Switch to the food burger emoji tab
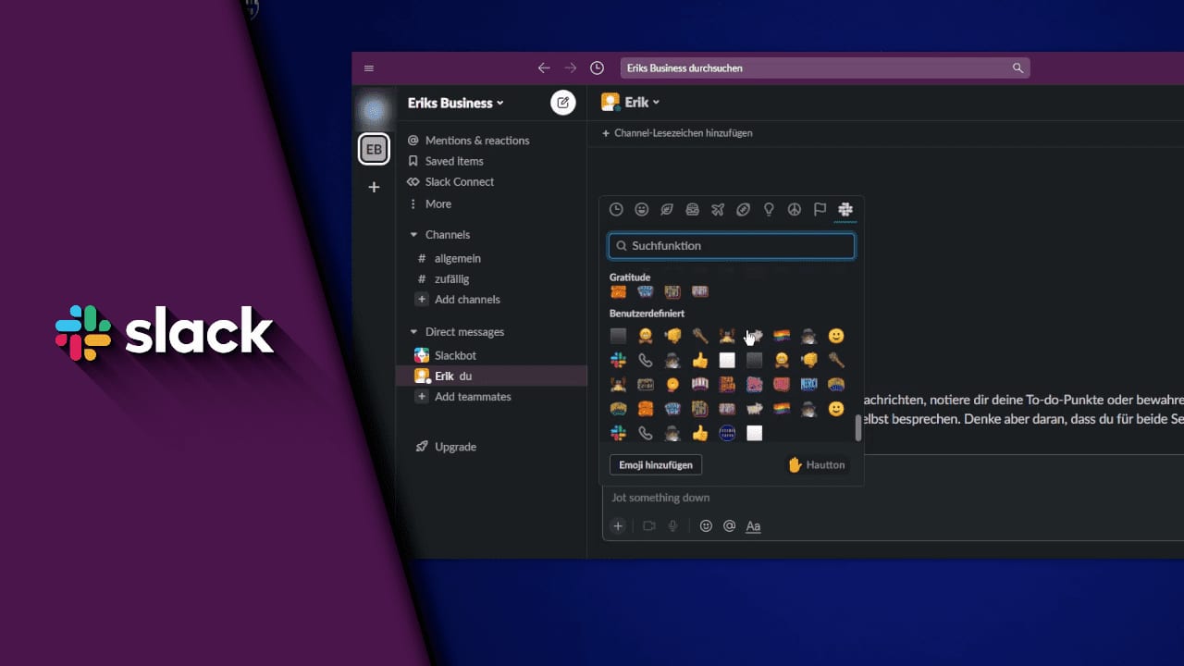Image resolution: width=1184 pixels, height=666 pixels. click(x=692, y=210)
